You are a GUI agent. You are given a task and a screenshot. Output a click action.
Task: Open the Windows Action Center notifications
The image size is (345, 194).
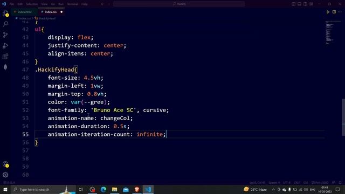point(338,189)
